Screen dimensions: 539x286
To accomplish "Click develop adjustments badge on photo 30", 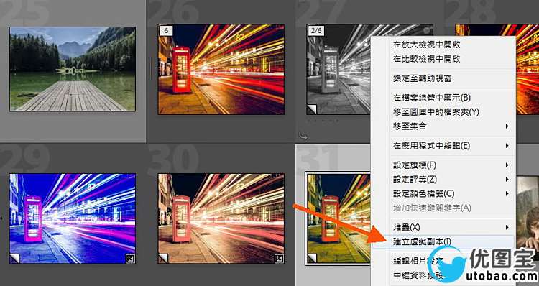I will [279, 258].
